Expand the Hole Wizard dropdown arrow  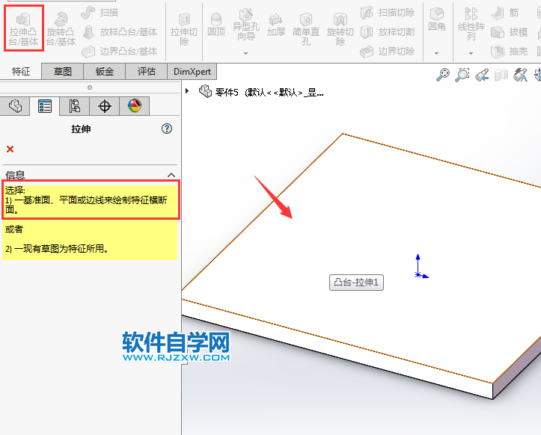point(245,53)
